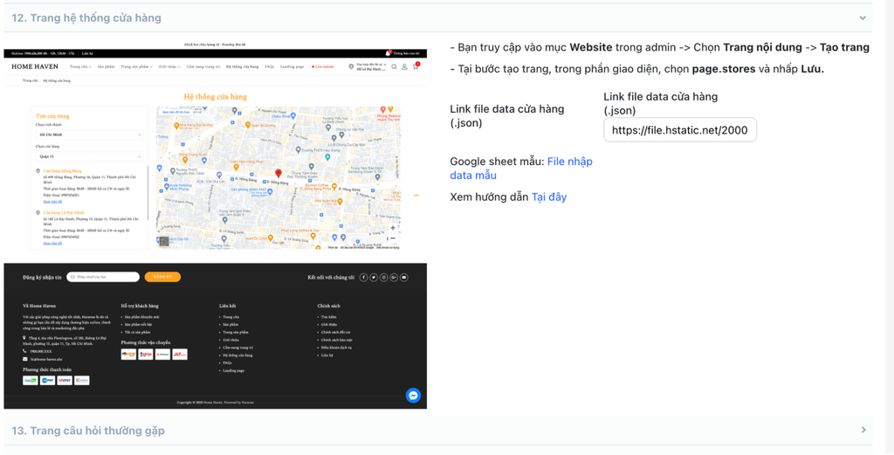Click the YouTube icon in footer
The width and height of the screenshot is (894, 455).
(x=403, y=278)
